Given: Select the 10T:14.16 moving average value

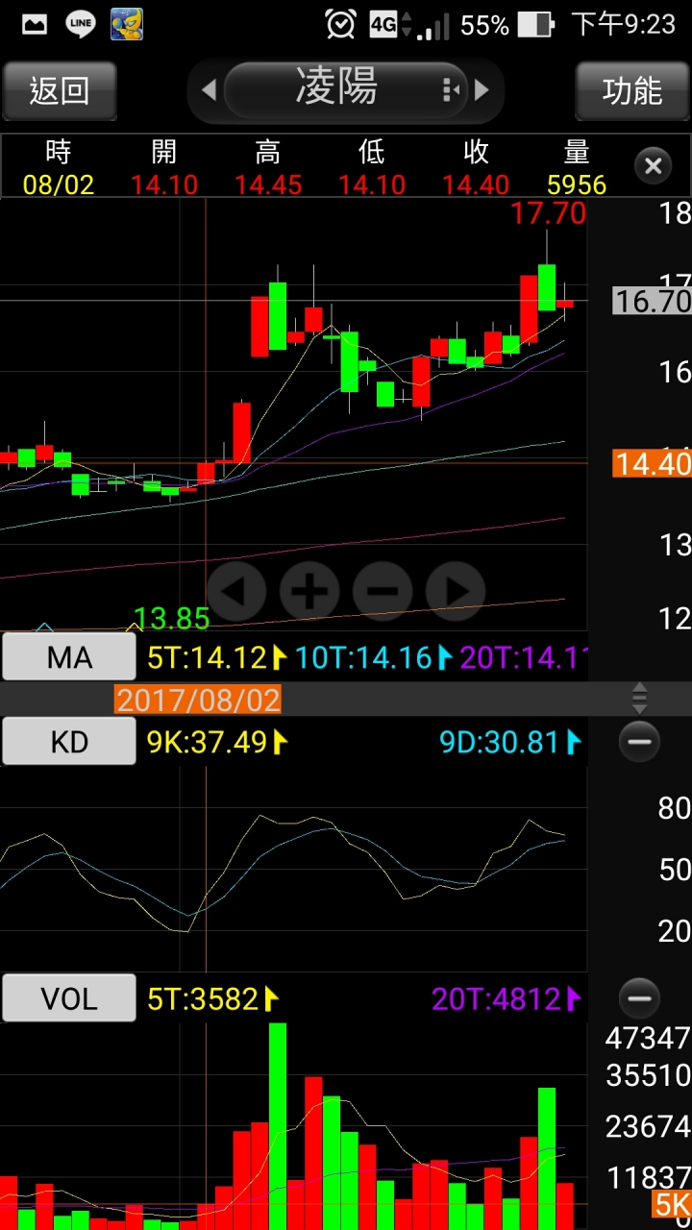Looking at the screenshot, I should click(x=373, y=657).
